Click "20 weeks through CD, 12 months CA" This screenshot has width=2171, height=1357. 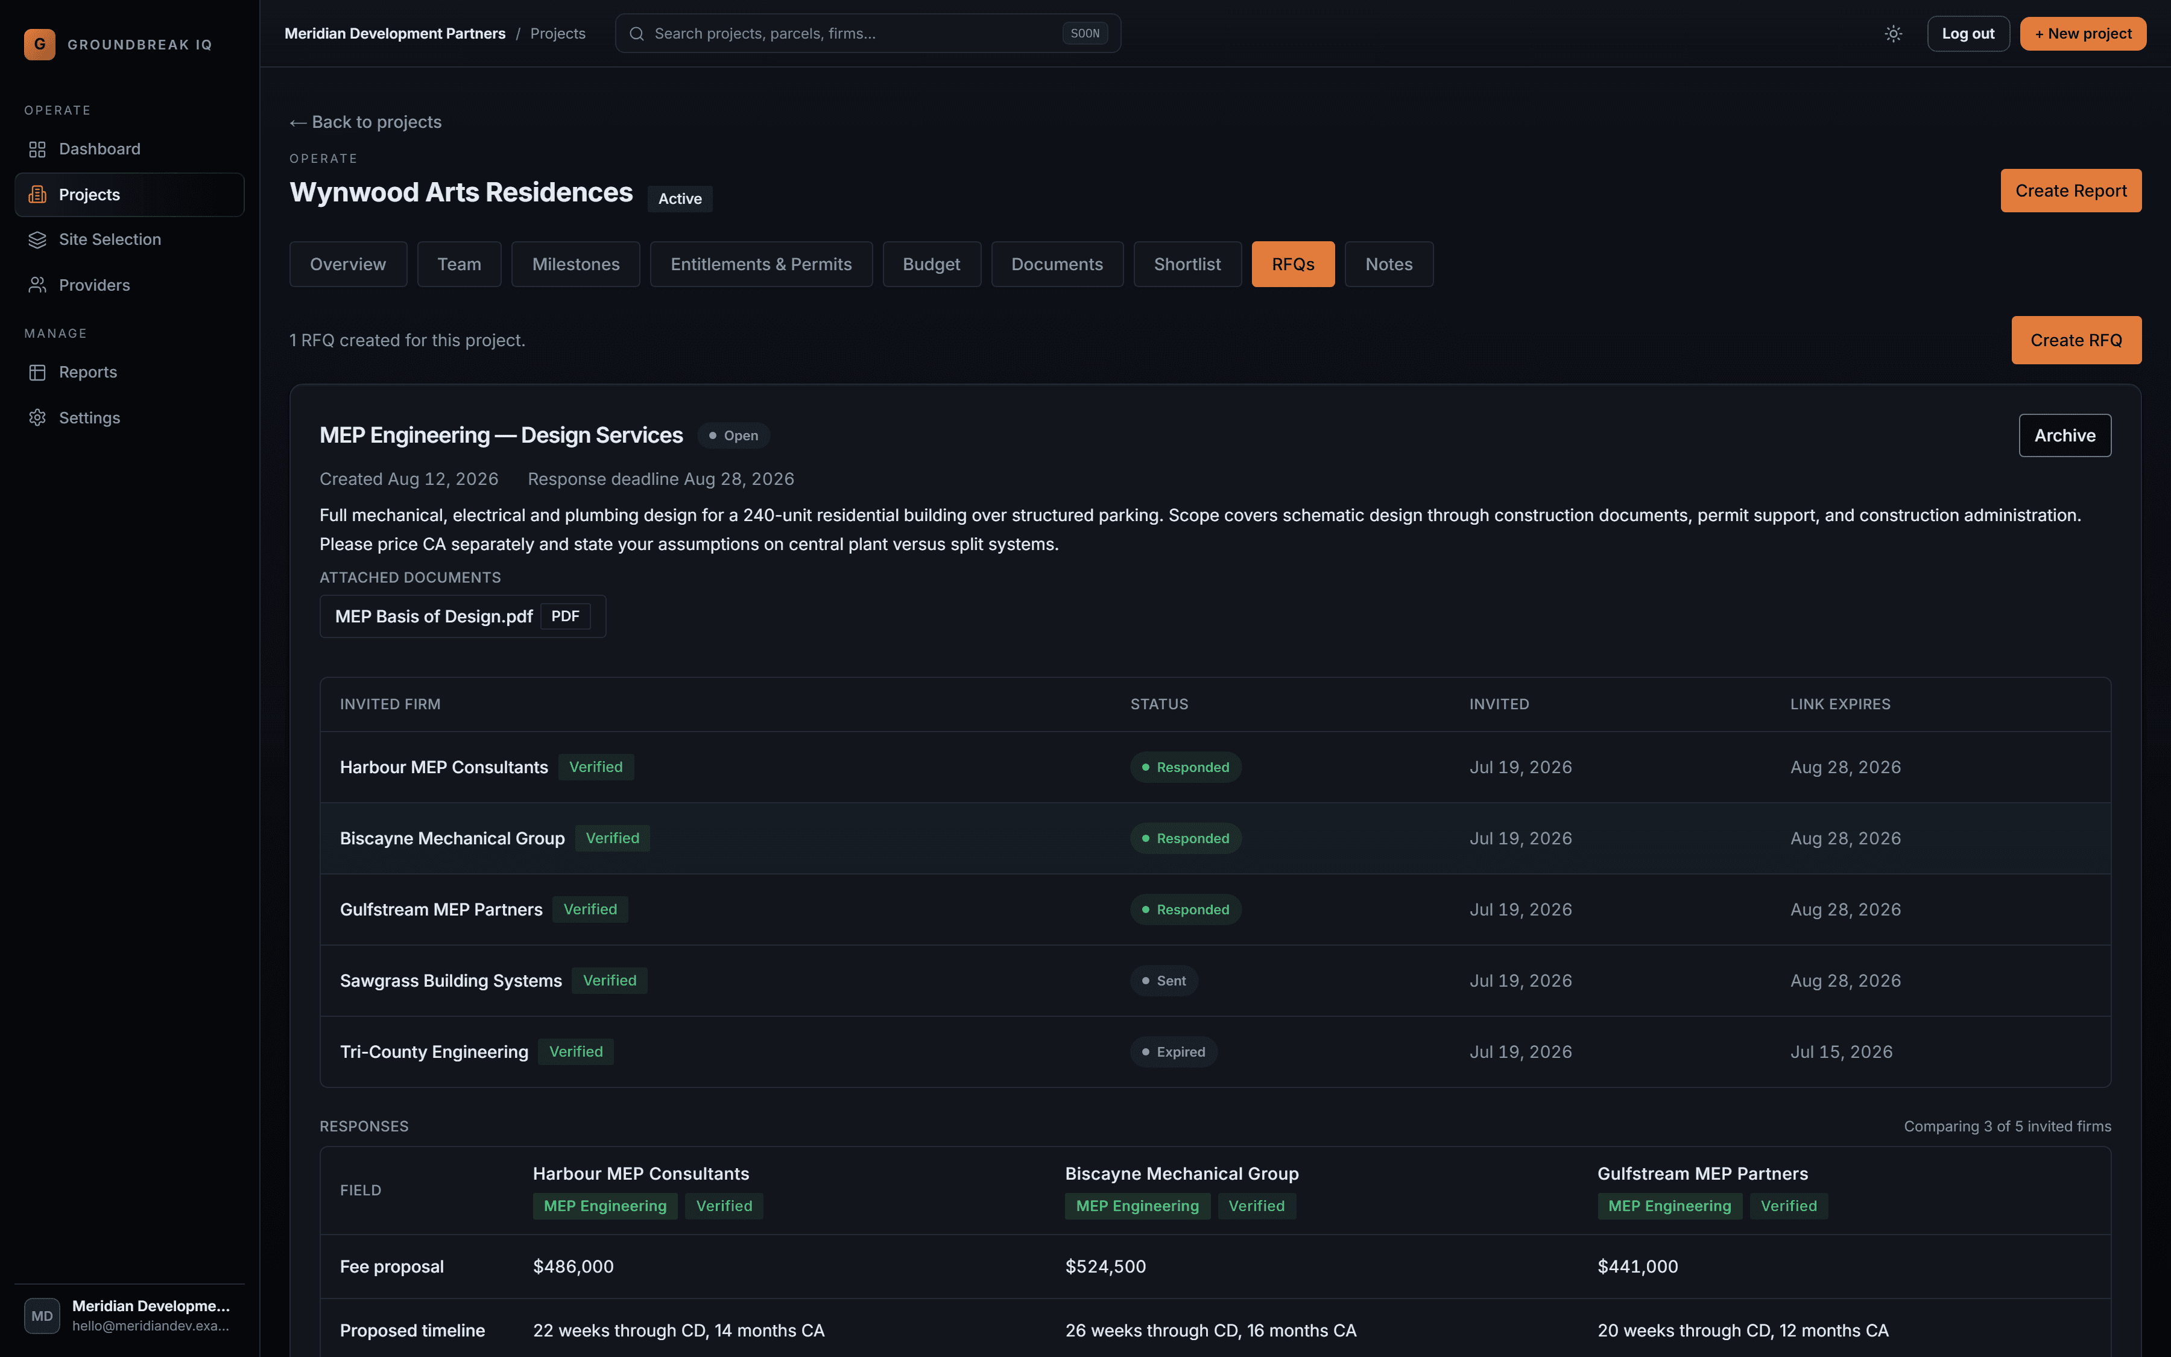point(1742,1331)
